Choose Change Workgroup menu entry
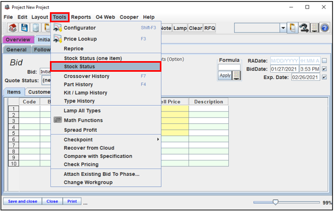334x212 pixels. tap(106, 182)
